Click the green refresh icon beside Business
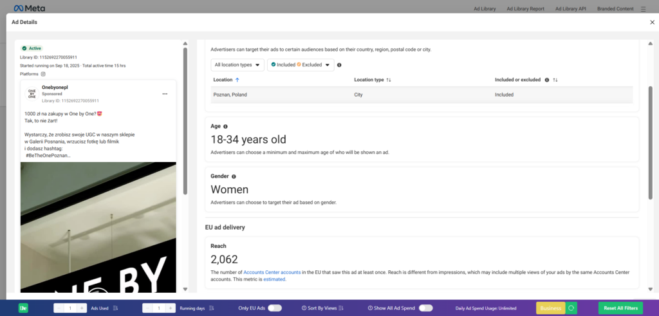This screenshot has height=316, width=659. click(x=571, y=308)
